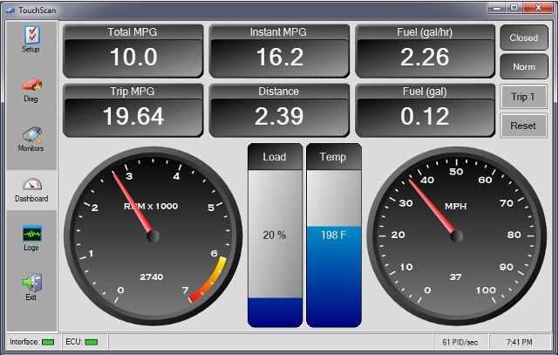559x355 pixels.
Task: Click the Total MPG readout panel
Action: (x=133, y=51)
